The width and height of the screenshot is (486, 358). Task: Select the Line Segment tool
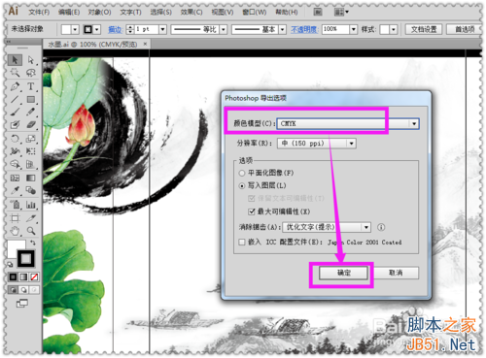tap(15, 99)
